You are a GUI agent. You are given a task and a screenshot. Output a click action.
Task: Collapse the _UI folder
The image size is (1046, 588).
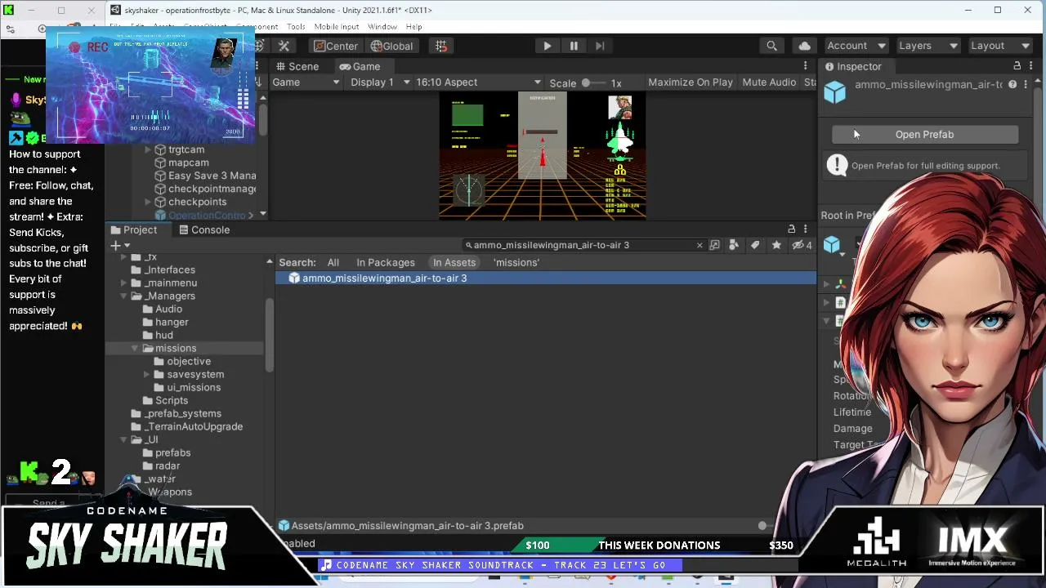[124, 439]
